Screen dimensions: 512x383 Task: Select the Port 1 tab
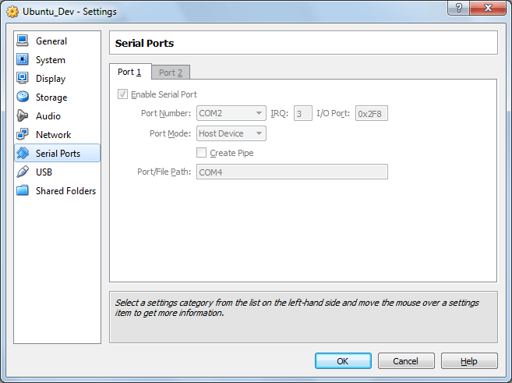pos(129,73)
